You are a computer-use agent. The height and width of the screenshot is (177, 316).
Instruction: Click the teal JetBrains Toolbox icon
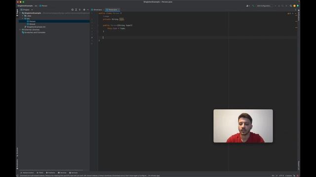click(298, 6)
